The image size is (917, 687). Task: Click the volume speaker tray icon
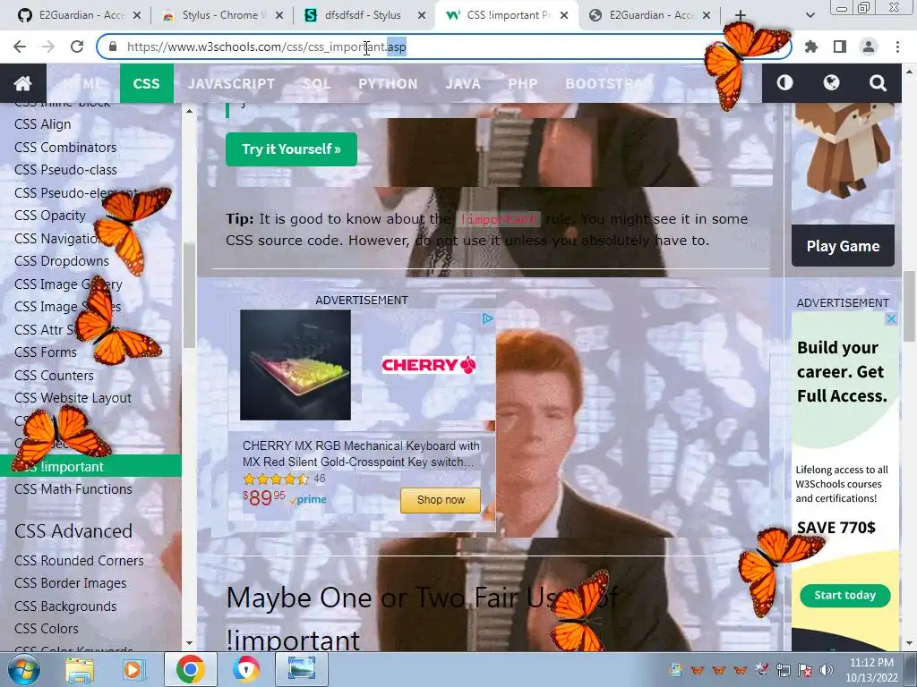pyautogui.click(x=826, y=670)
